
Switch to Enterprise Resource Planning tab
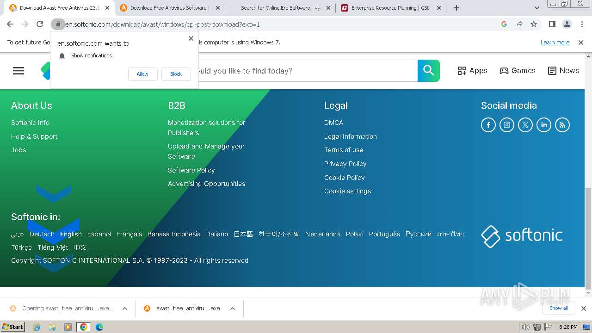coord(391,8)
